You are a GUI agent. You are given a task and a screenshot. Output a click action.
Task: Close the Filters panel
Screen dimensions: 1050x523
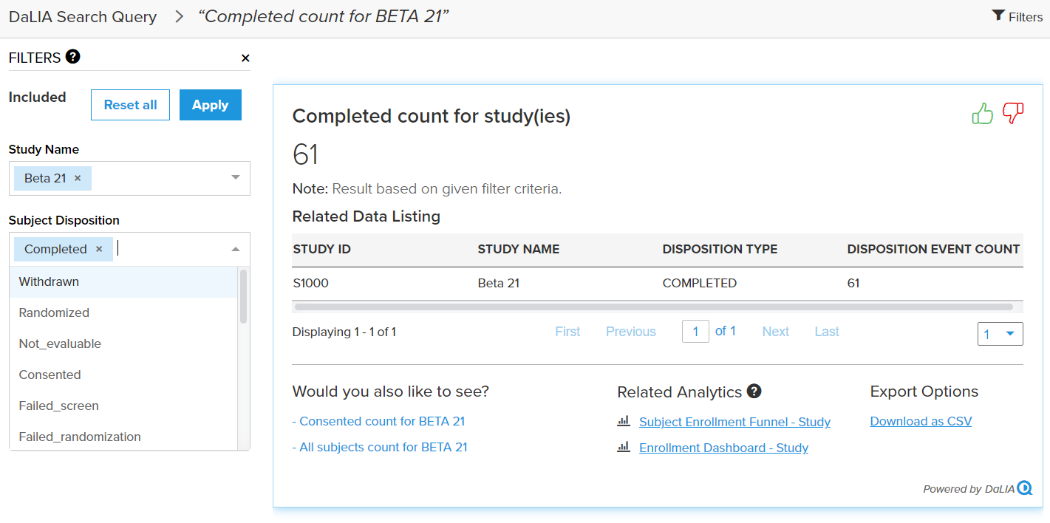coord(245,58)
